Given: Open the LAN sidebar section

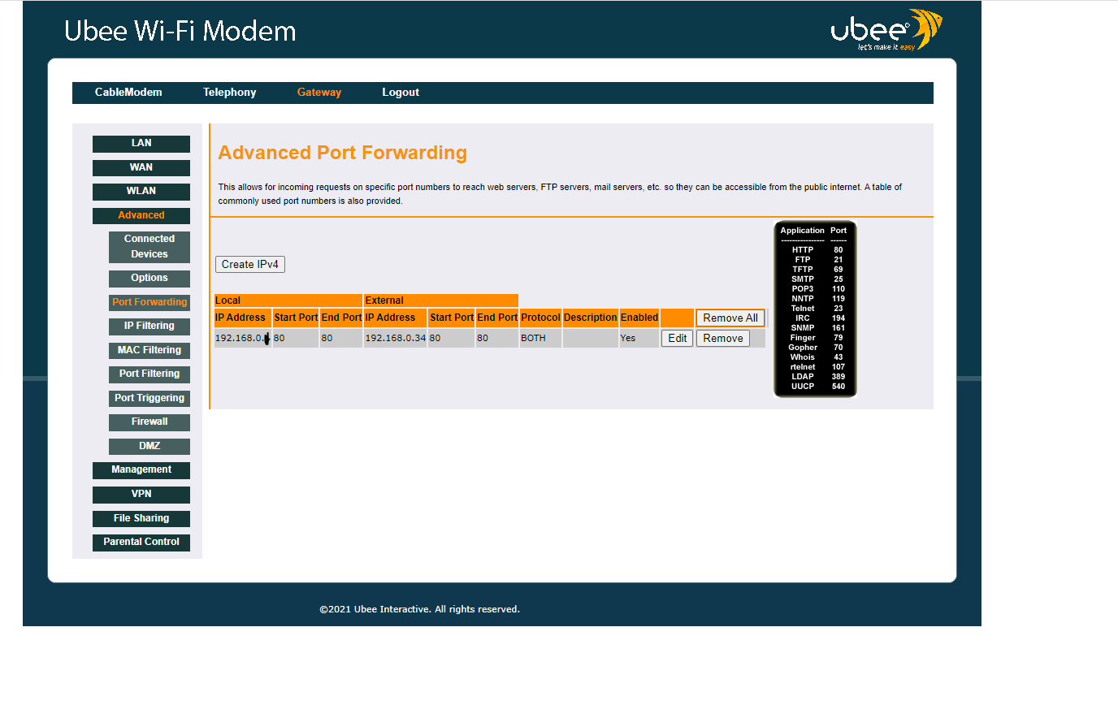Looking at the screenshot, I should 141,144.
